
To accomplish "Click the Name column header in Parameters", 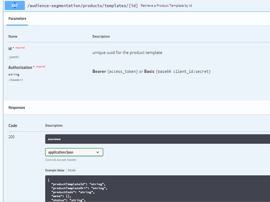I will 13,36.
